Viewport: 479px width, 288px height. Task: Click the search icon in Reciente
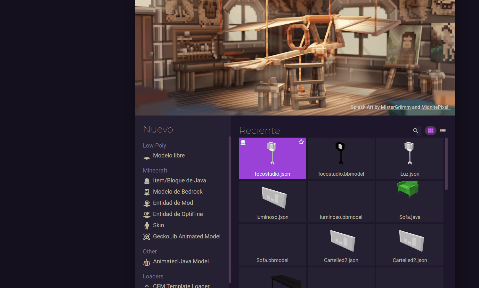coord(416,131)
